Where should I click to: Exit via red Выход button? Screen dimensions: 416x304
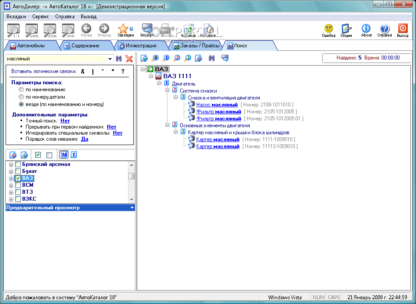pyautogui.click(x=403, y=30)
